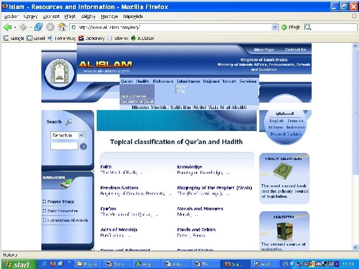
Task: Reload the page with the refresh icon
Action: [38, 27]
